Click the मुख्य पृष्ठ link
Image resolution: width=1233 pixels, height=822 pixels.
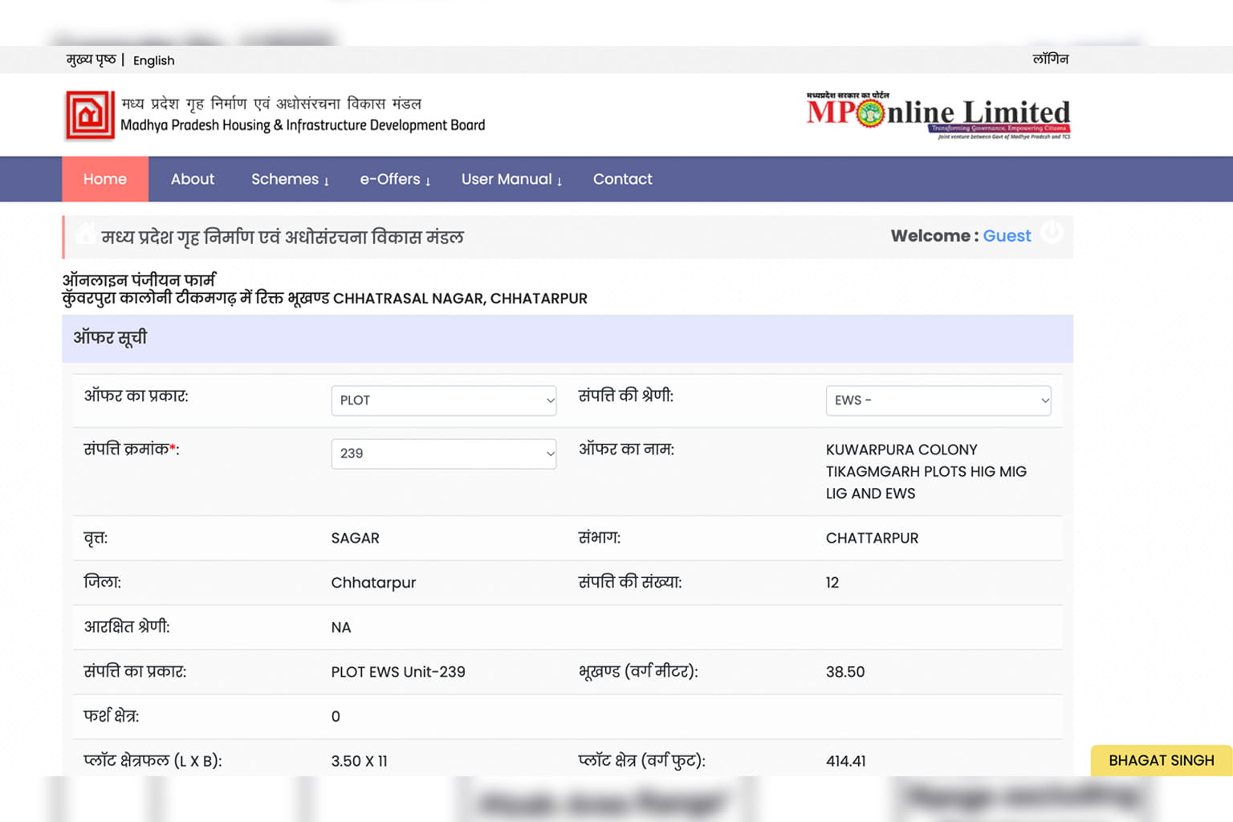[x=92, y=59]
